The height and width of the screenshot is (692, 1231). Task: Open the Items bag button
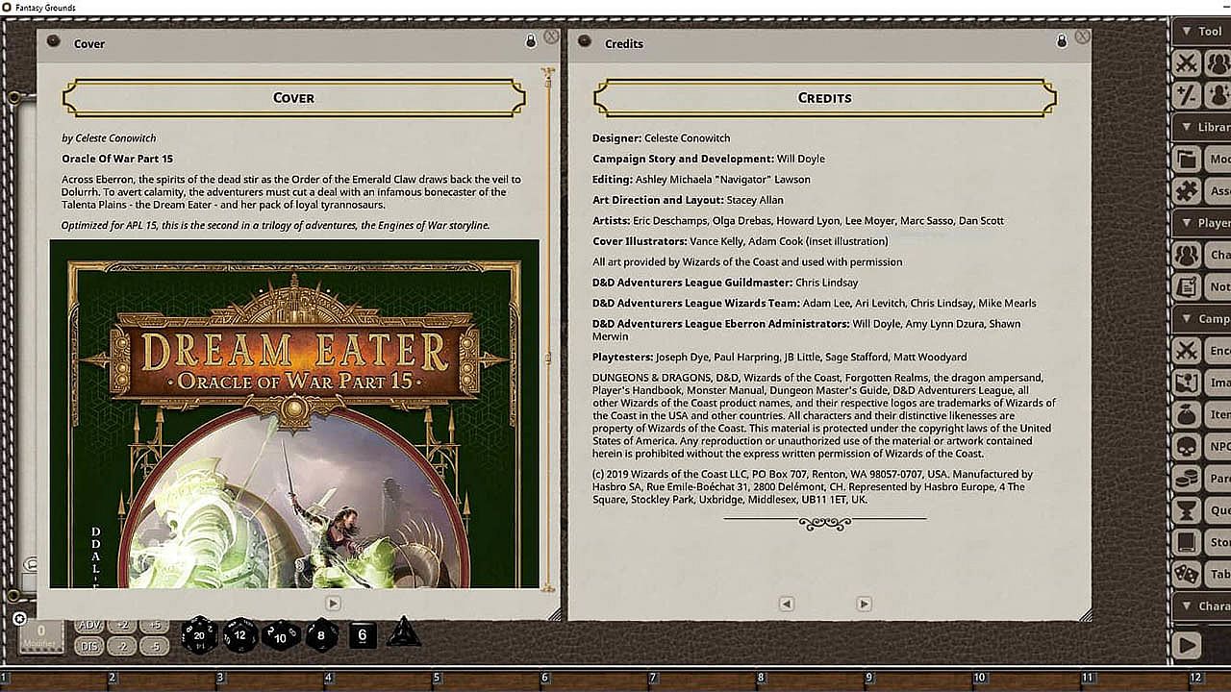(1202, 414)
